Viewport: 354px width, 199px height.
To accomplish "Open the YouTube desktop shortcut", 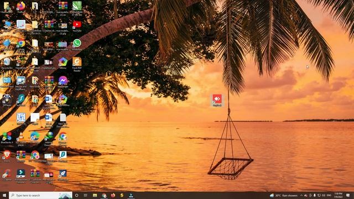I will tap(77, 26).
